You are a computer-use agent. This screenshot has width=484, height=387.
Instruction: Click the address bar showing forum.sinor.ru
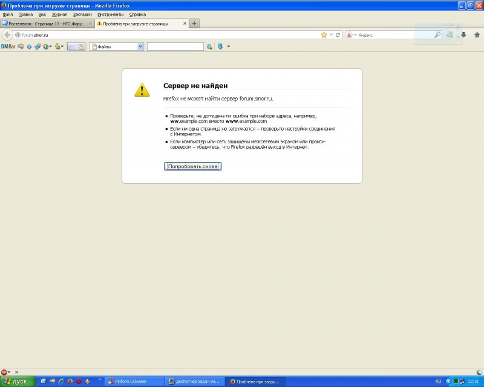coord(169,35)
